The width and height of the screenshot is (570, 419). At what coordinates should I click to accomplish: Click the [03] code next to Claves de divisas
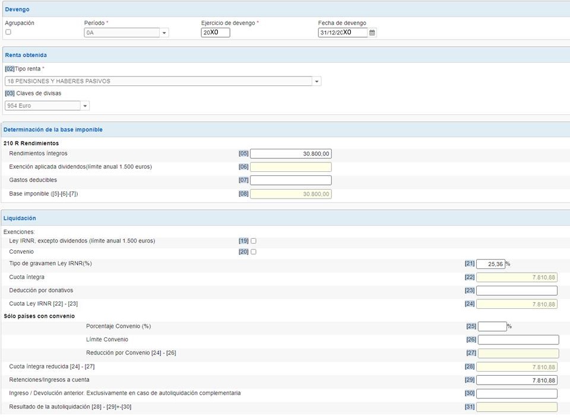click(x=9, y=94)
